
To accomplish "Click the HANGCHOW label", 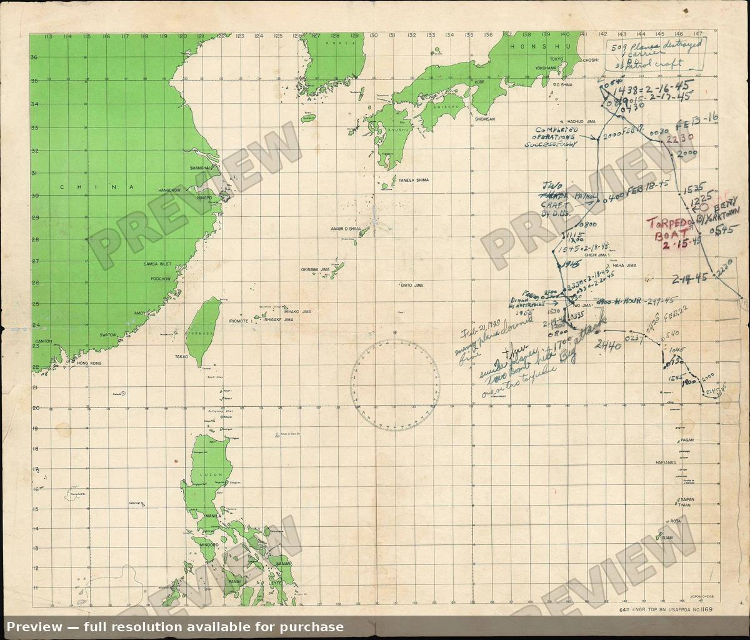I will click(170, 189).
